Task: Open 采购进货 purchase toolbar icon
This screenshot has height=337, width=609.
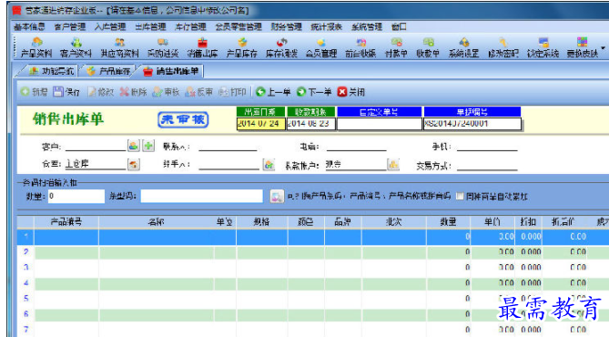Action: click(x=163, y=47)
